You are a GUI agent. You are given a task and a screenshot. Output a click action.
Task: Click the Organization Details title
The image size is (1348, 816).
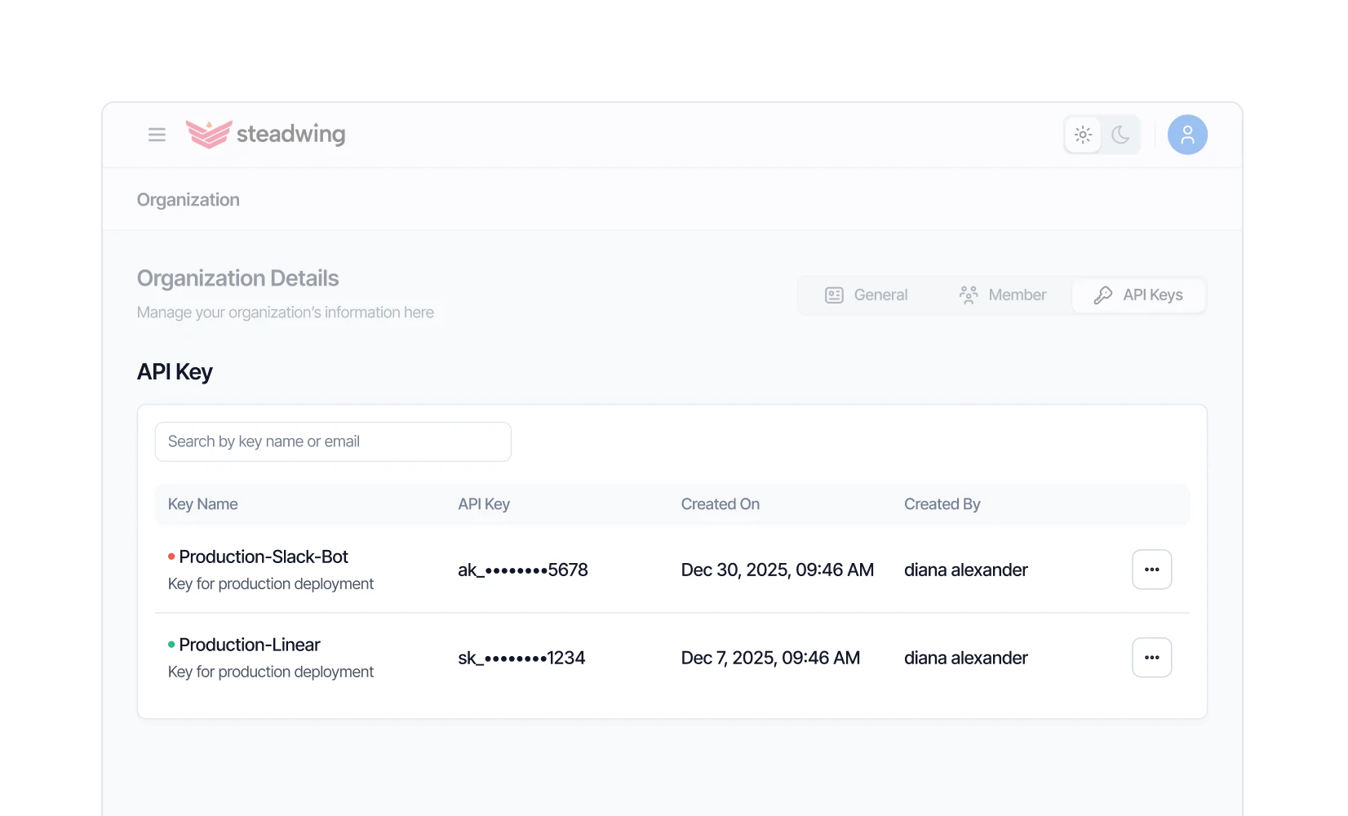point(237,278)
